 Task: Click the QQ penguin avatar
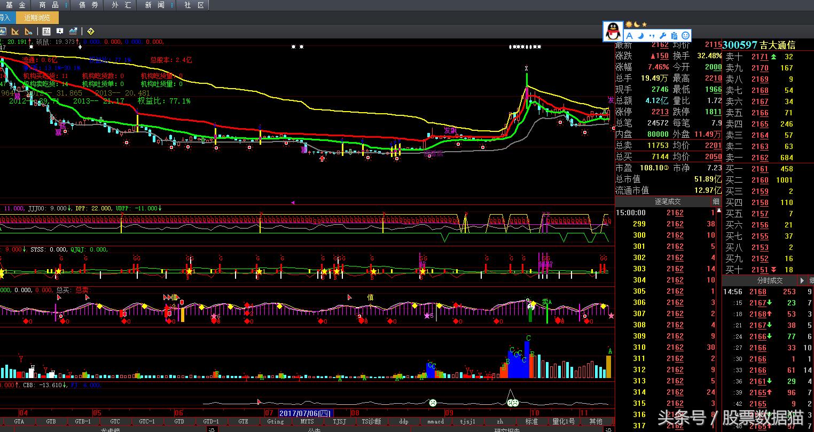(x=613, y=32)
